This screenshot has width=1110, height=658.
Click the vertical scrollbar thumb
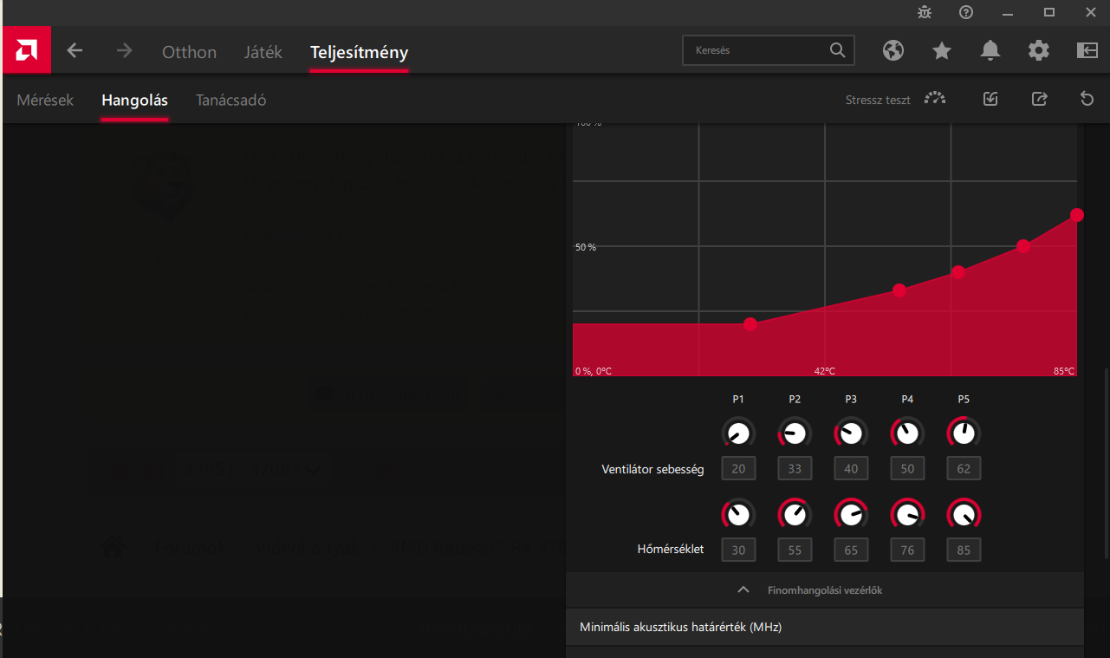(1105, 464)
